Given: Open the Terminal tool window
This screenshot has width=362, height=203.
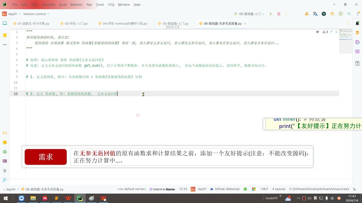Looking at the screenshot, I should click(5, 161).
